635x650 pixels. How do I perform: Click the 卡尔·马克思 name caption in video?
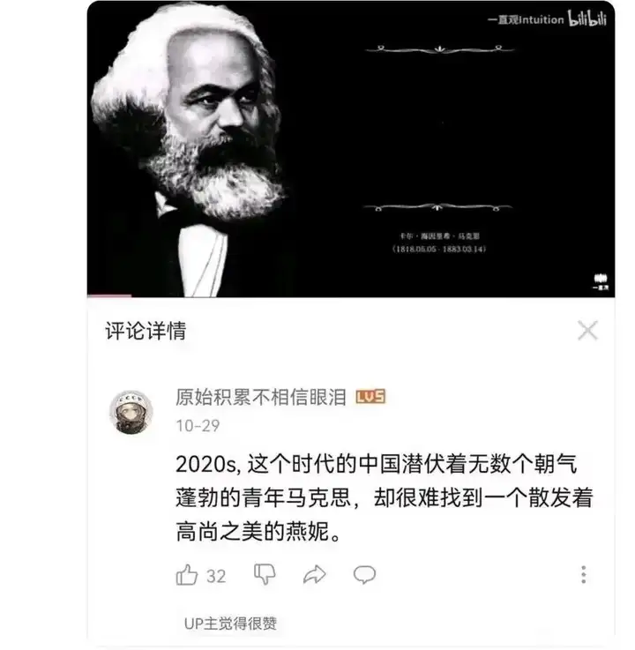coord(439,236)
